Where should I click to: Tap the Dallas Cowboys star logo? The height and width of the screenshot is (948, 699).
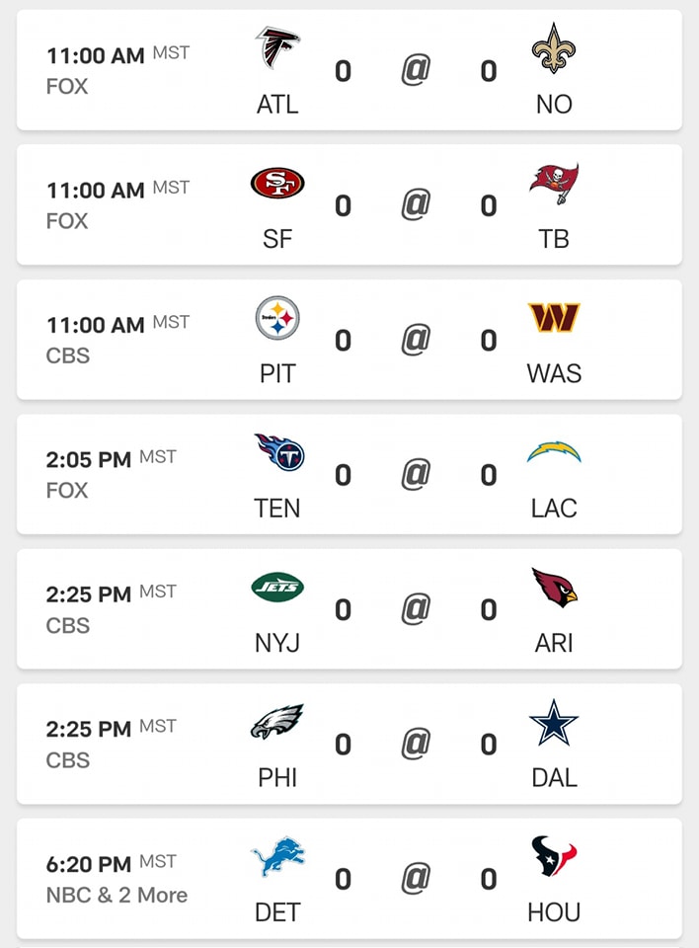554,722
